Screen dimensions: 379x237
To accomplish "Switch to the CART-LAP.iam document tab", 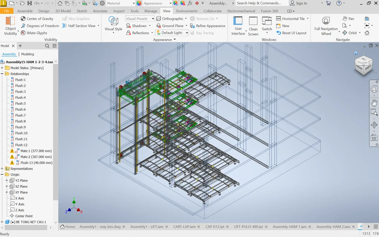I will pos(184,227).
